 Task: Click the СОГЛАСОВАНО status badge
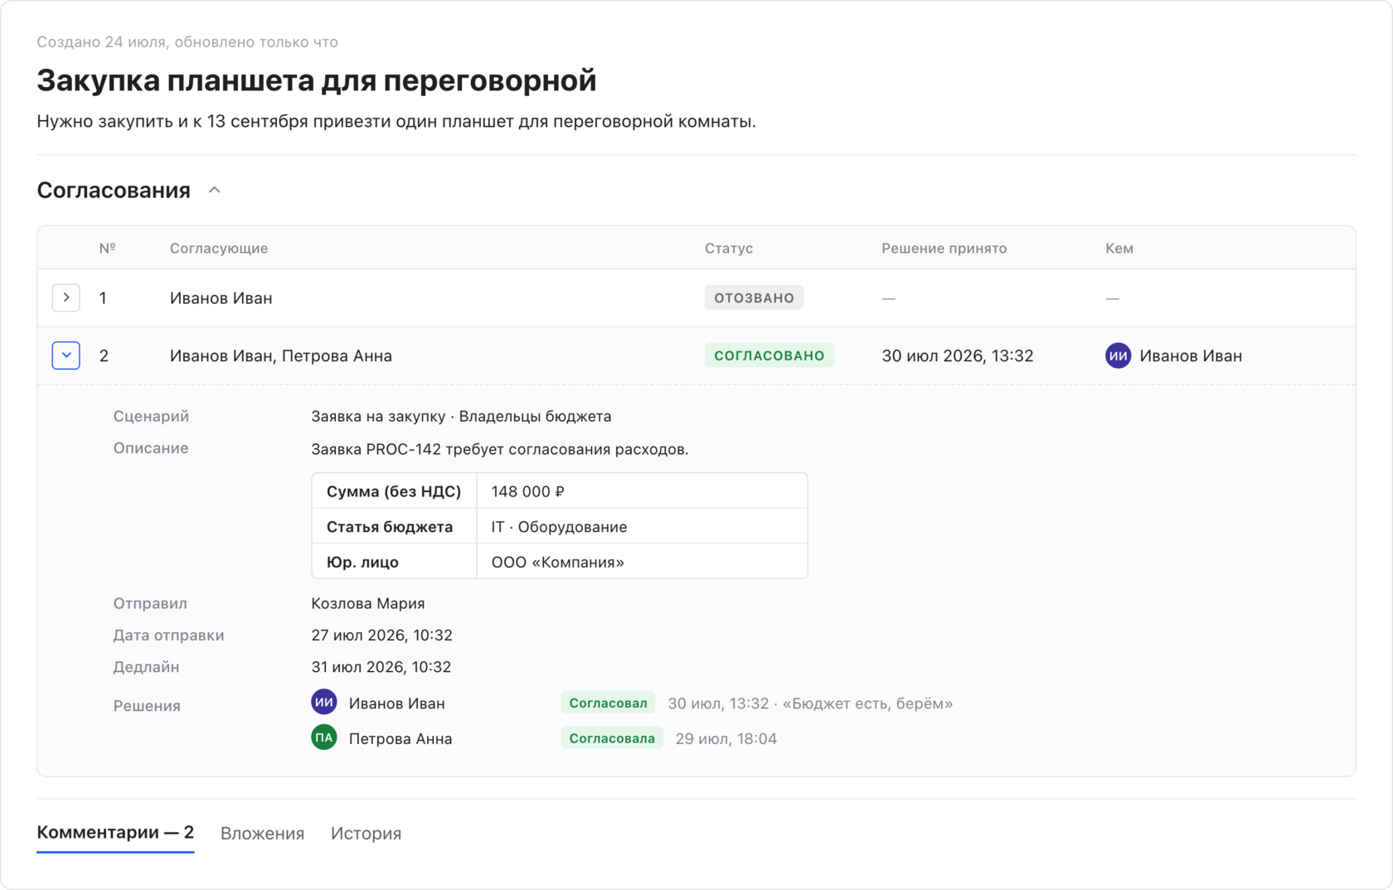(769, 356)
